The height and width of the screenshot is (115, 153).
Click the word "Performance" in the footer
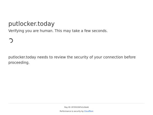coord(65,111)
